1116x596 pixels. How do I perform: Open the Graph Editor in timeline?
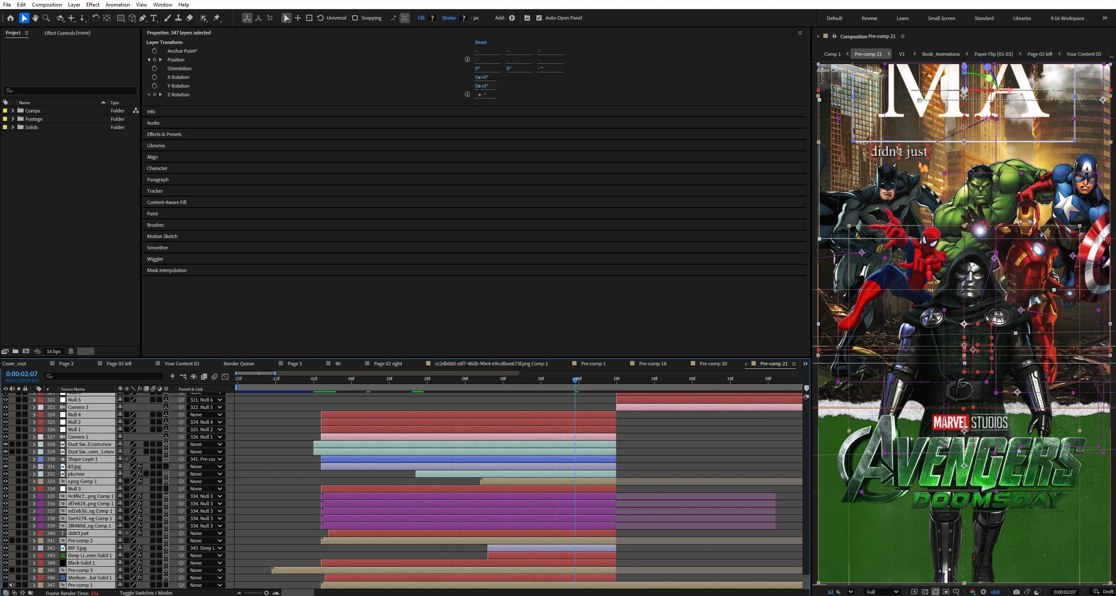225,376
